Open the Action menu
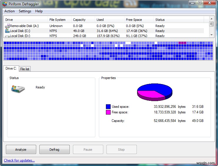The height and width of the screenshot is (166, 218). (9, 11)
